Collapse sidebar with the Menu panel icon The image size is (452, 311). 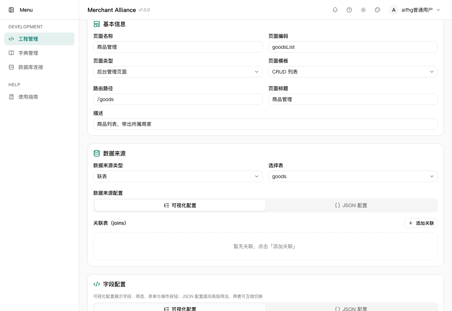click(x=11, y=10)
